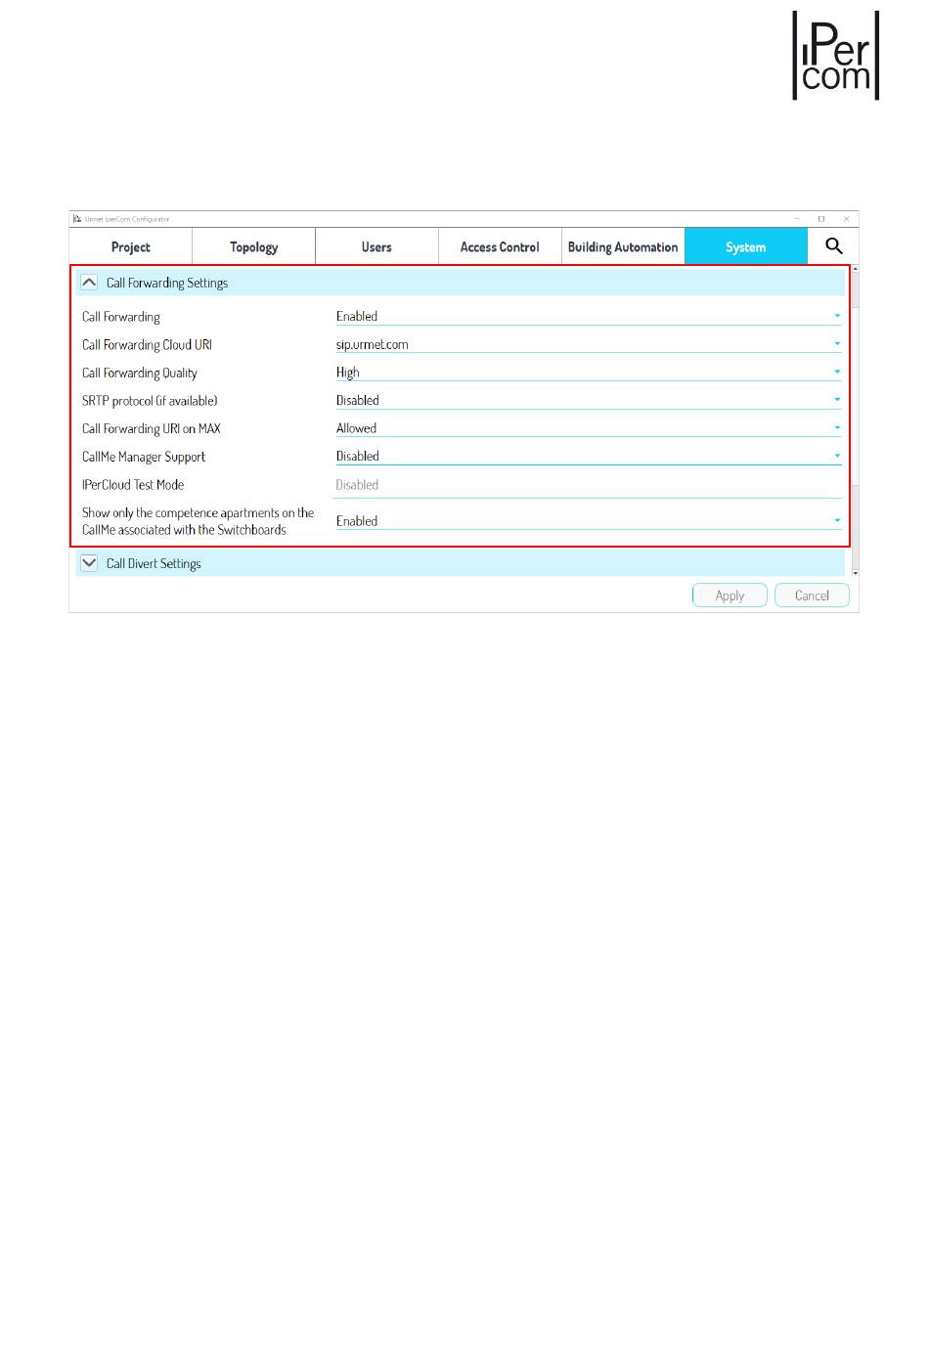Click the Urmet IperCom Configurator title icon

pyautogui.click(x=77, y=219)
